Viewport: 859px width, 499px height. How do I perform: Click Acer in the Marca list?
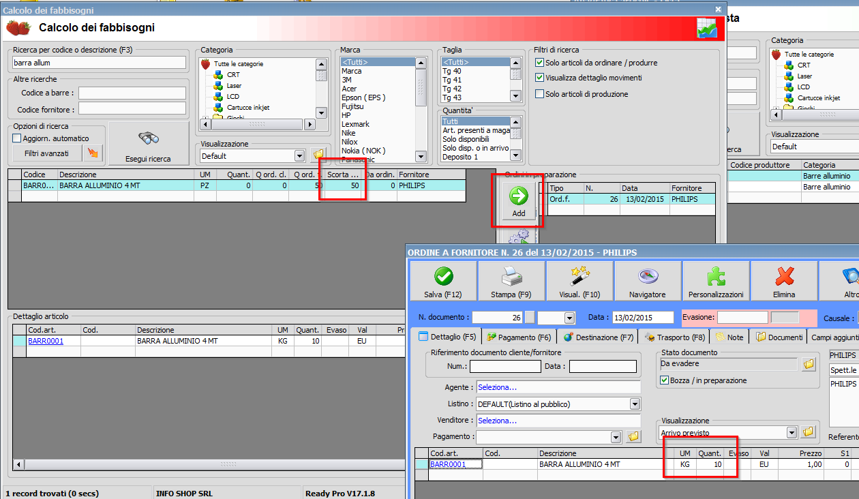pos(349,89)
